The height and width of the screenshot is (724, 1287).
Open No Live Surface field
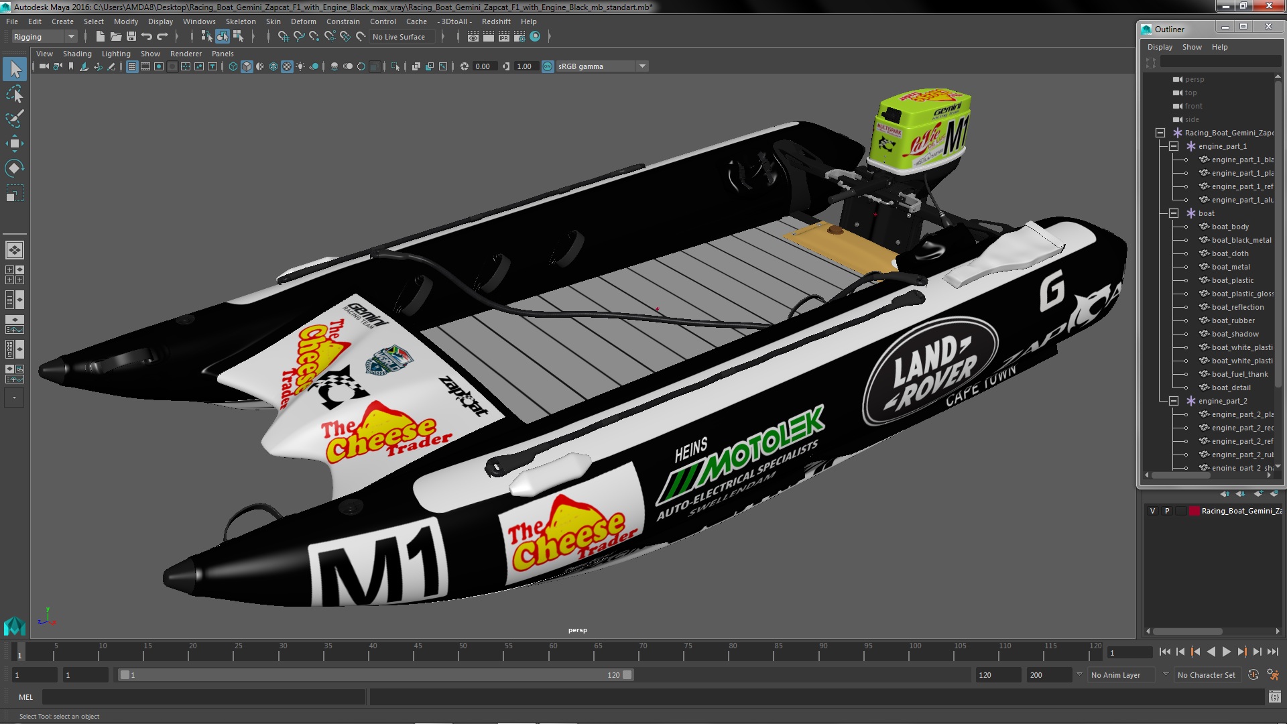pyautogui.click(x=402, y=37)
